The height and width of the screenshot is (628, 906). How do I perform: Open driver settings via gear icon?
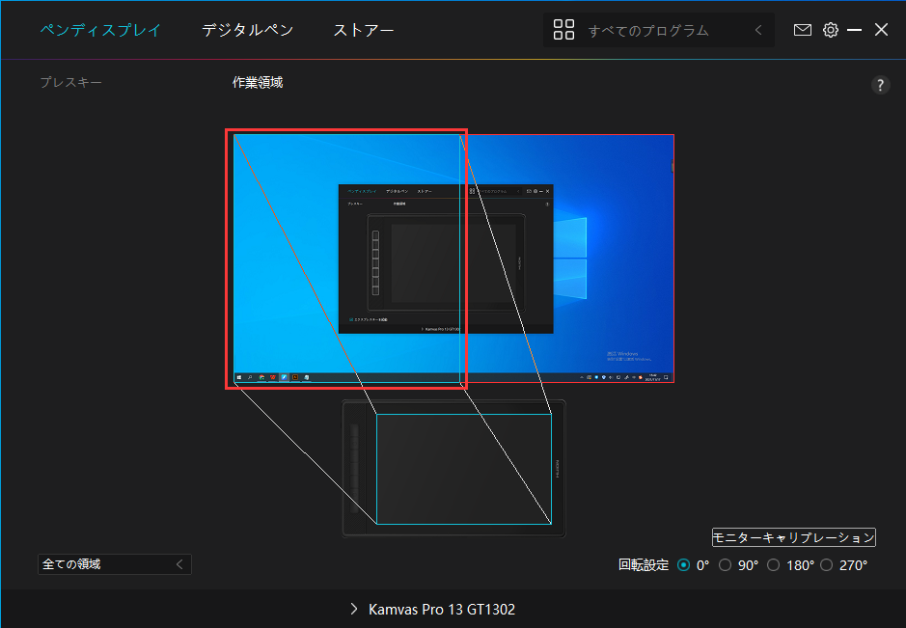[831, 30]
